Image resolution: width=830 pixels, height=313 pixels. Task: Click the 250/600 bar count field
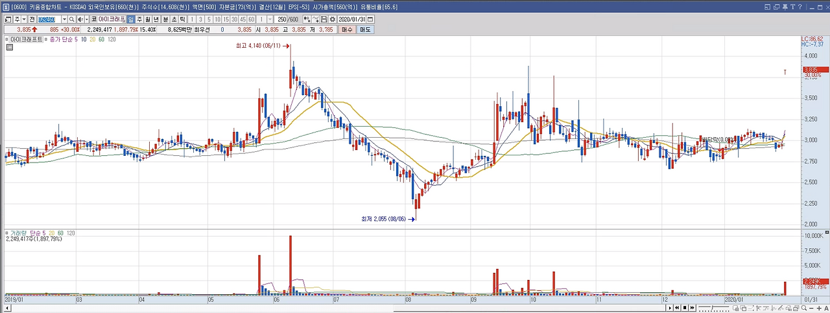coord(288,19)
